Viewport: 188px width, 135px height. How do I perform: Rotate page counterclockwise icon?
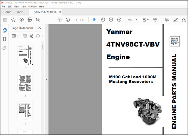pyautogui.click(x=38, y=36)
